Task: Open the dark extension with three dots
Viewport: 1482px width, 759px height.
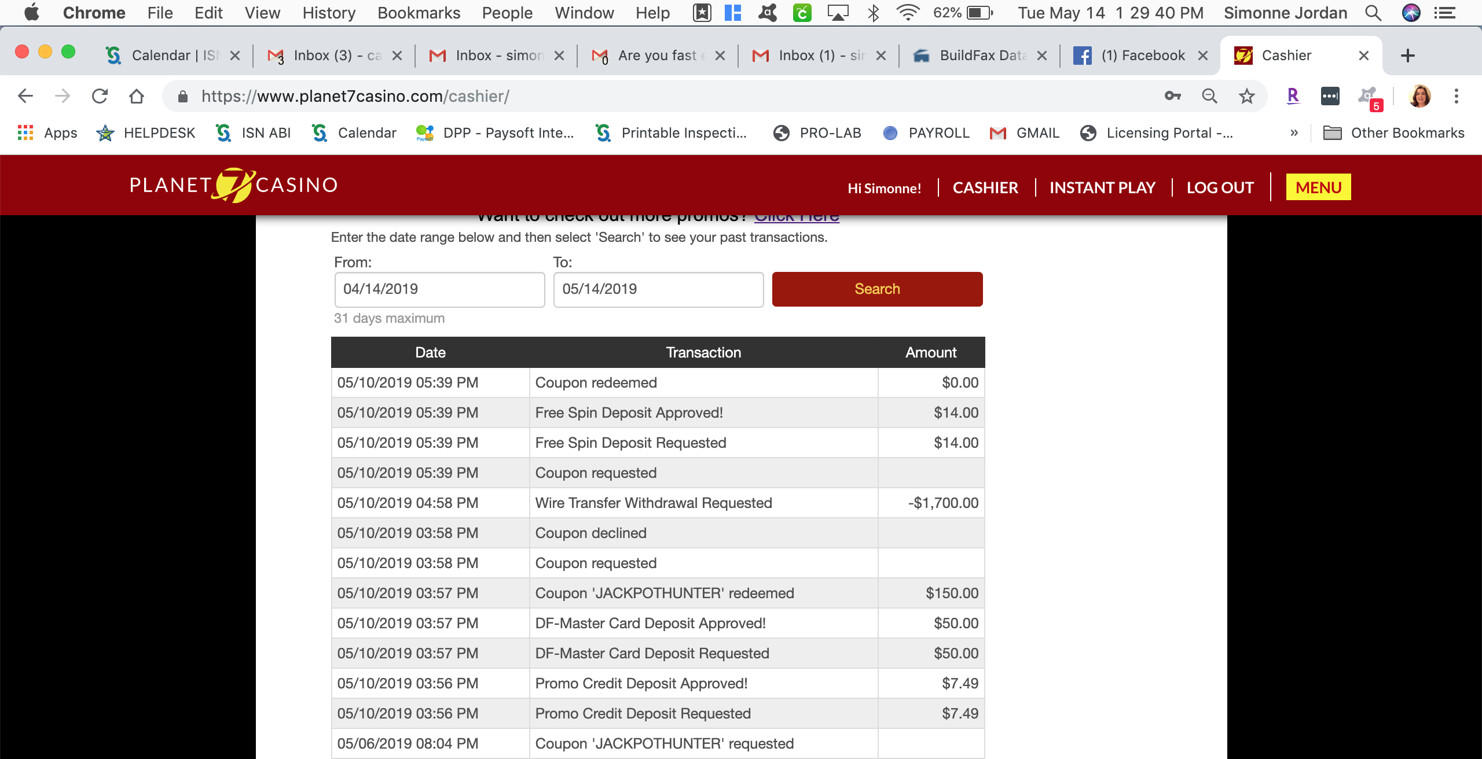Action: 1330,96
